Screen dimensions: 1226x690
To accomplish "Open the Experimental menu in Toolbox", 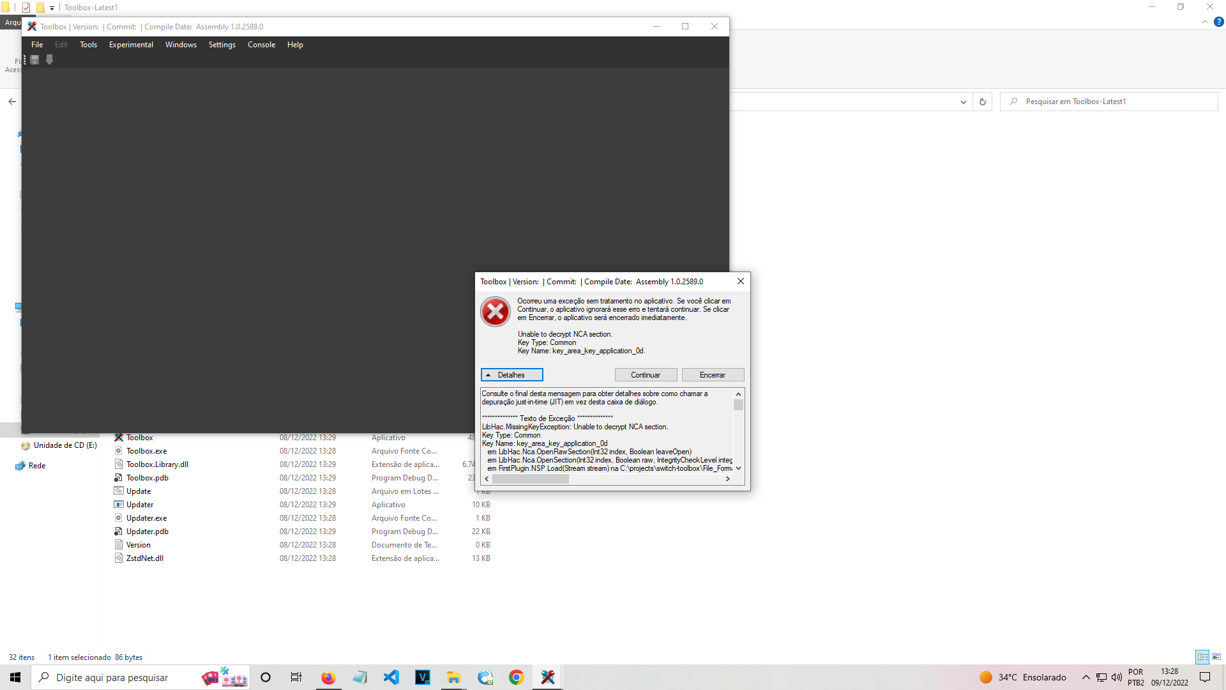I will pos(130,44).
